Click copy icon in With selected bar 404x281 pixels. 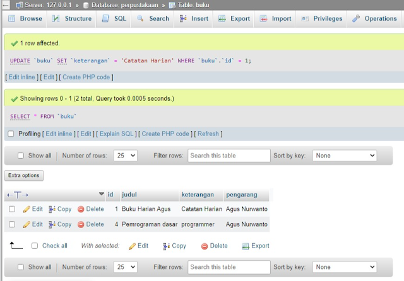(167, 246)
